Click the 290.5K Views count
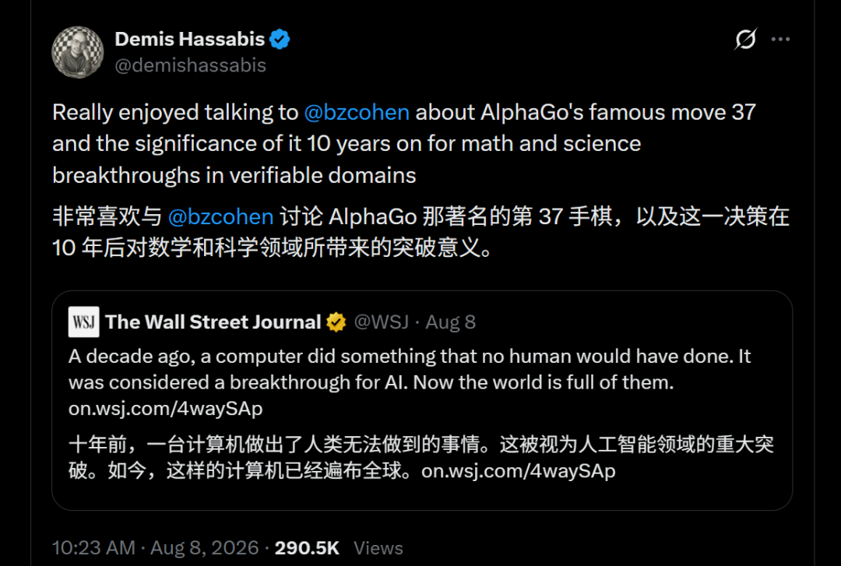Screen dimensions: 841x566 [x=339, y=548]
